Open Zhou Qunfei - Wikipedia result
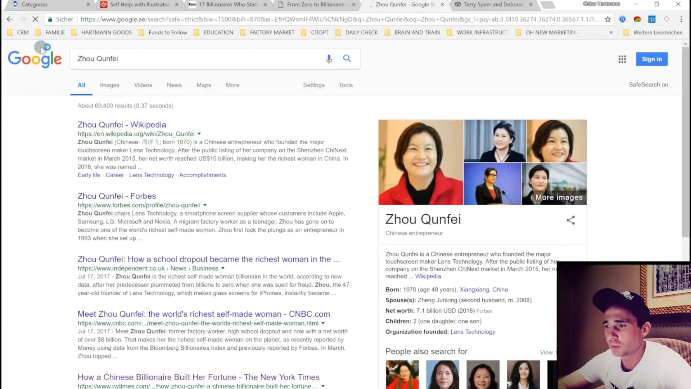 click(122, 125)
